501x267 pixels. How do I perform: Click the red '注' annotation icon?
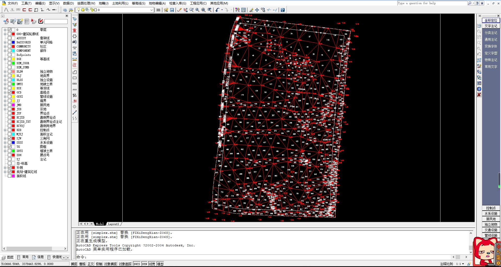coord(75,65)
